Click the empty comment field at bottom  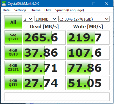(57, 97)
